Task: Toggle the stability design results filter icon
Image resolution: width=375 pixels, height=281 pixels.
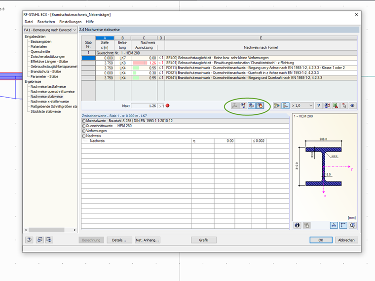Action: [243, 105]
